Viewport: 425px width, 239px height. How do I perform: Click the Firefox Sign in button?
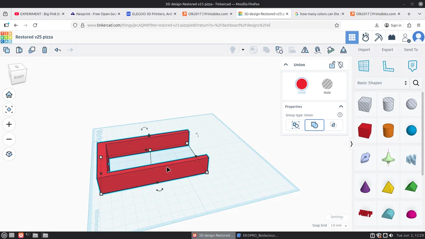click(x=393, y=25)
